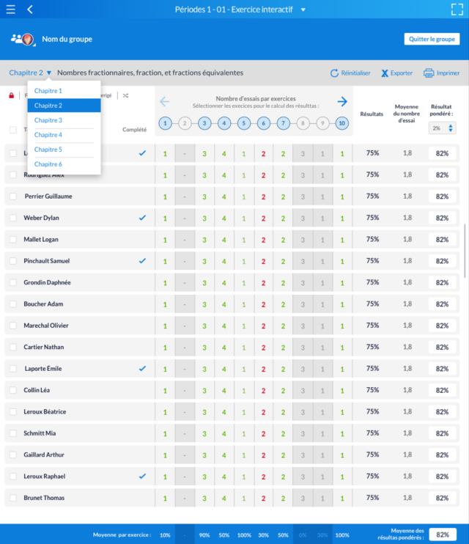Choose Chapitre 4 from the list
This screenshot has width=469, height=544.
pos(48,135)
